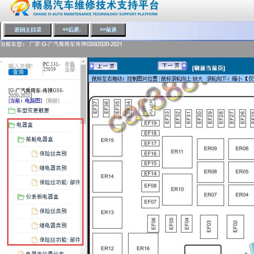
Task: Click fuse EF17 in the diagram
Action: [x=150, y=143]
